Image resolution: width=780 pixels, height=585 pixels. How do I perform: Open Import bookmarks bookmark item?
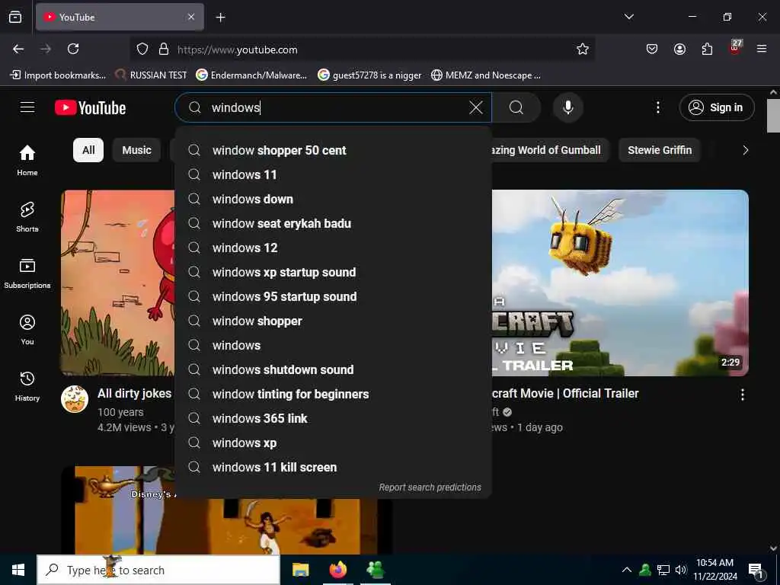click(x=58, y=75)
